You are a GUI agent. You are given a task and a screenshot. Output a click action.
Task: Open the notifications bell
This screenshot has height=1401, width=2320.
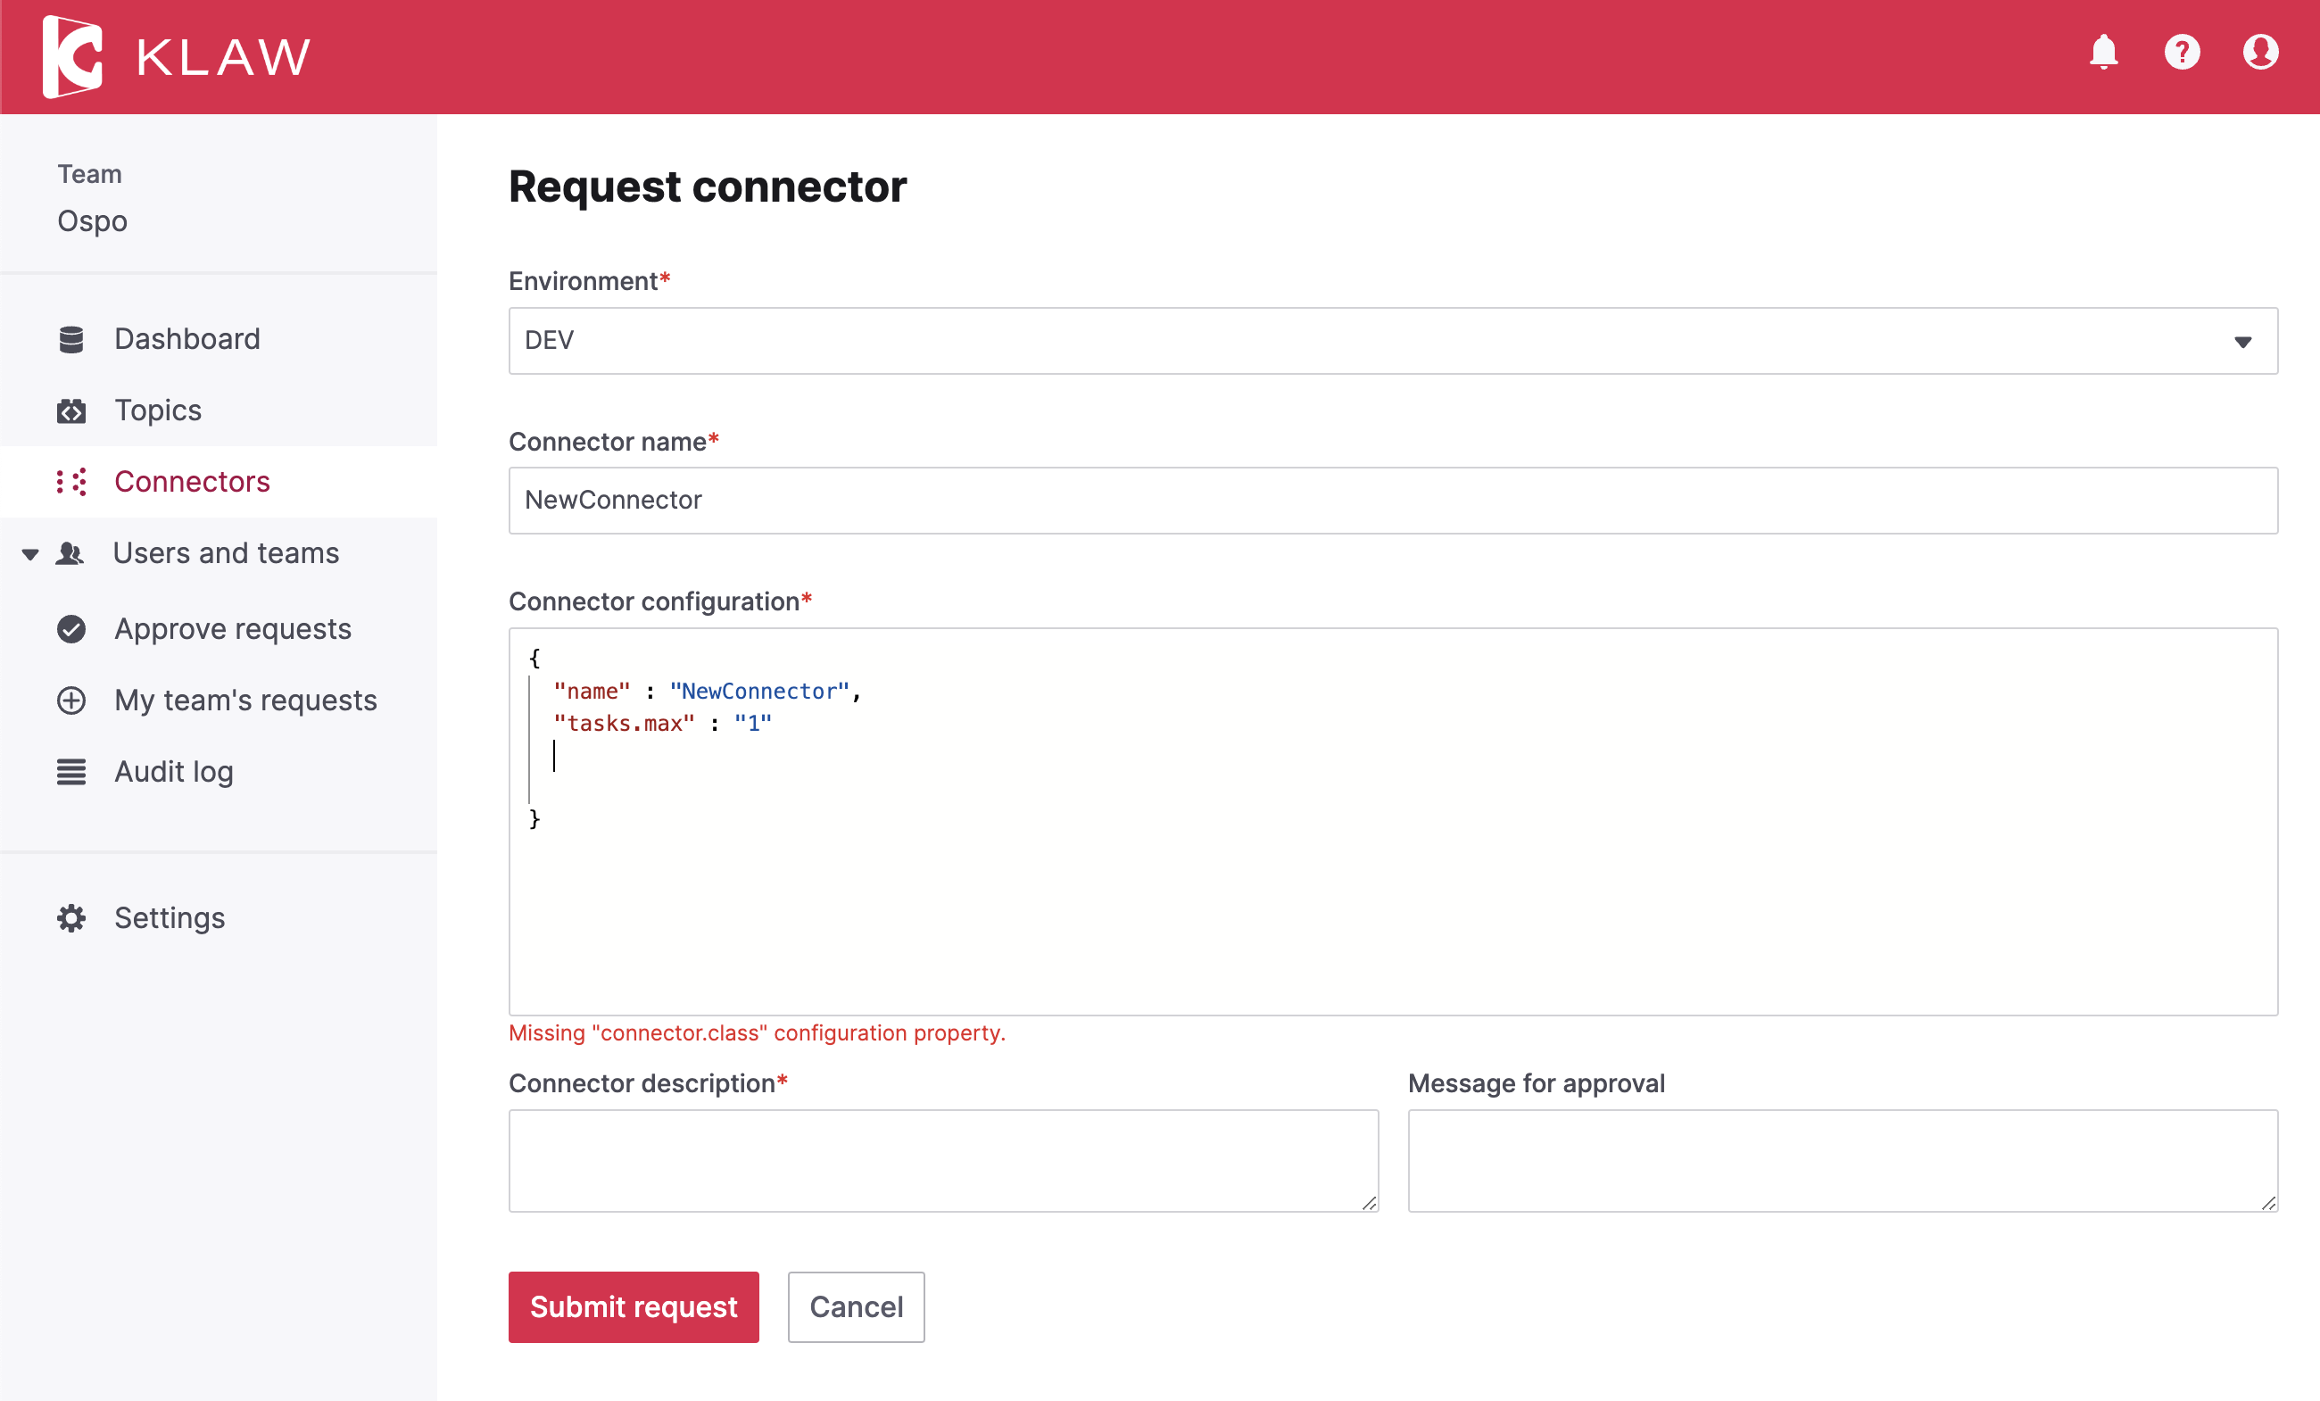2103,52
